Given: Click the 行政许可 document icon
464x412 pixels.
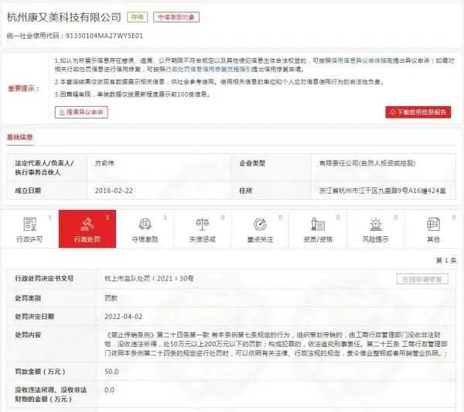Looking at the screenshot, I should (x=30, y=224).
